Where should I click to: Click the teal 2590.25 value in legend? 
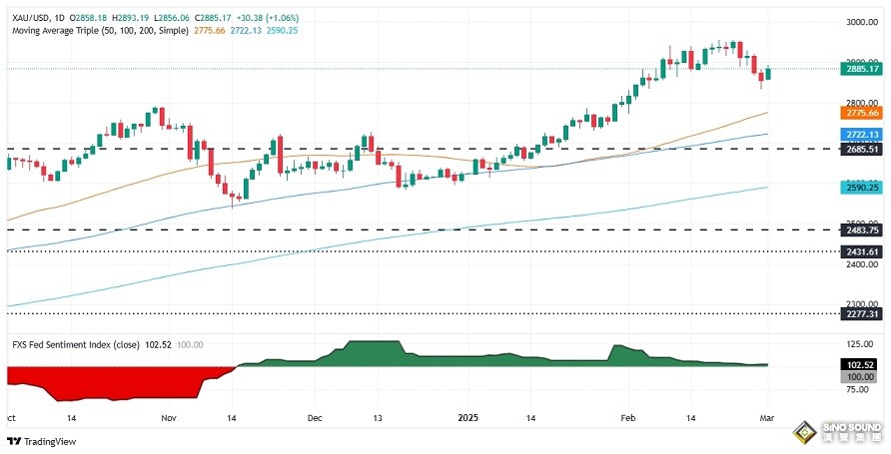[282, 31]
